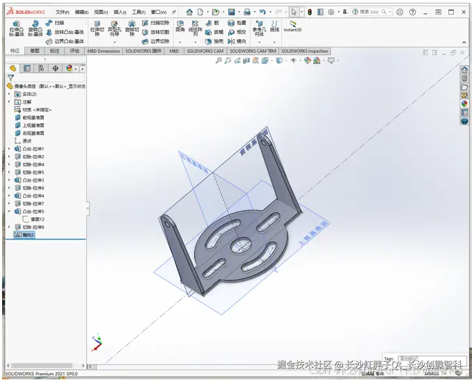Open the 插入 Insert menu
The width and height of the screenshot is (472, 380).
click(120, 12)
